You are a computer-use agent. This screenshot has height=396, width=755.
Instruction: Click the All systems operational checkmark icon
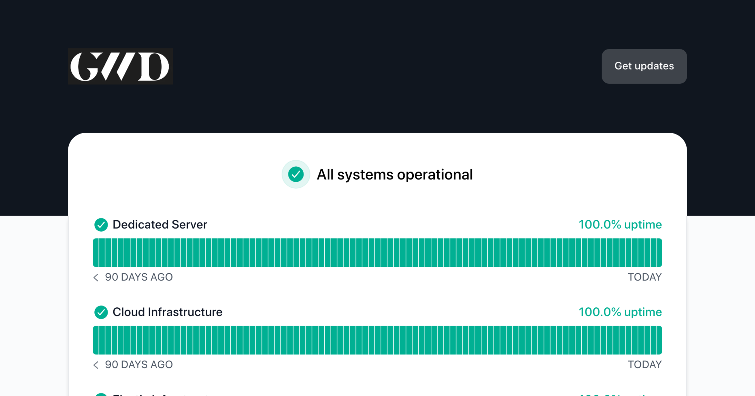pyautogui.click(x=296, y=174)
